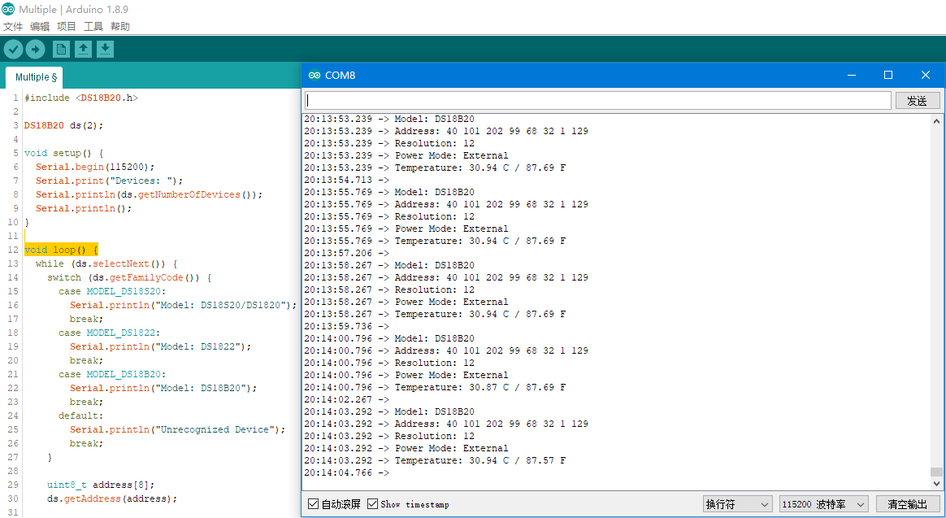
Task: Select the Multiple sketch tab
Action: click(x=35, y=77)
